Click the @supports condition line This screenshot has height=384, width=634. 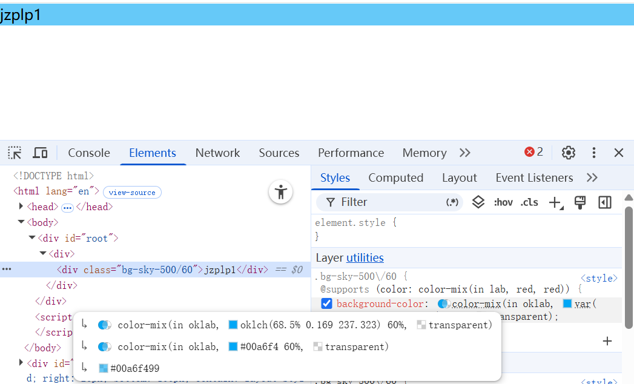[x=451, y=290]
